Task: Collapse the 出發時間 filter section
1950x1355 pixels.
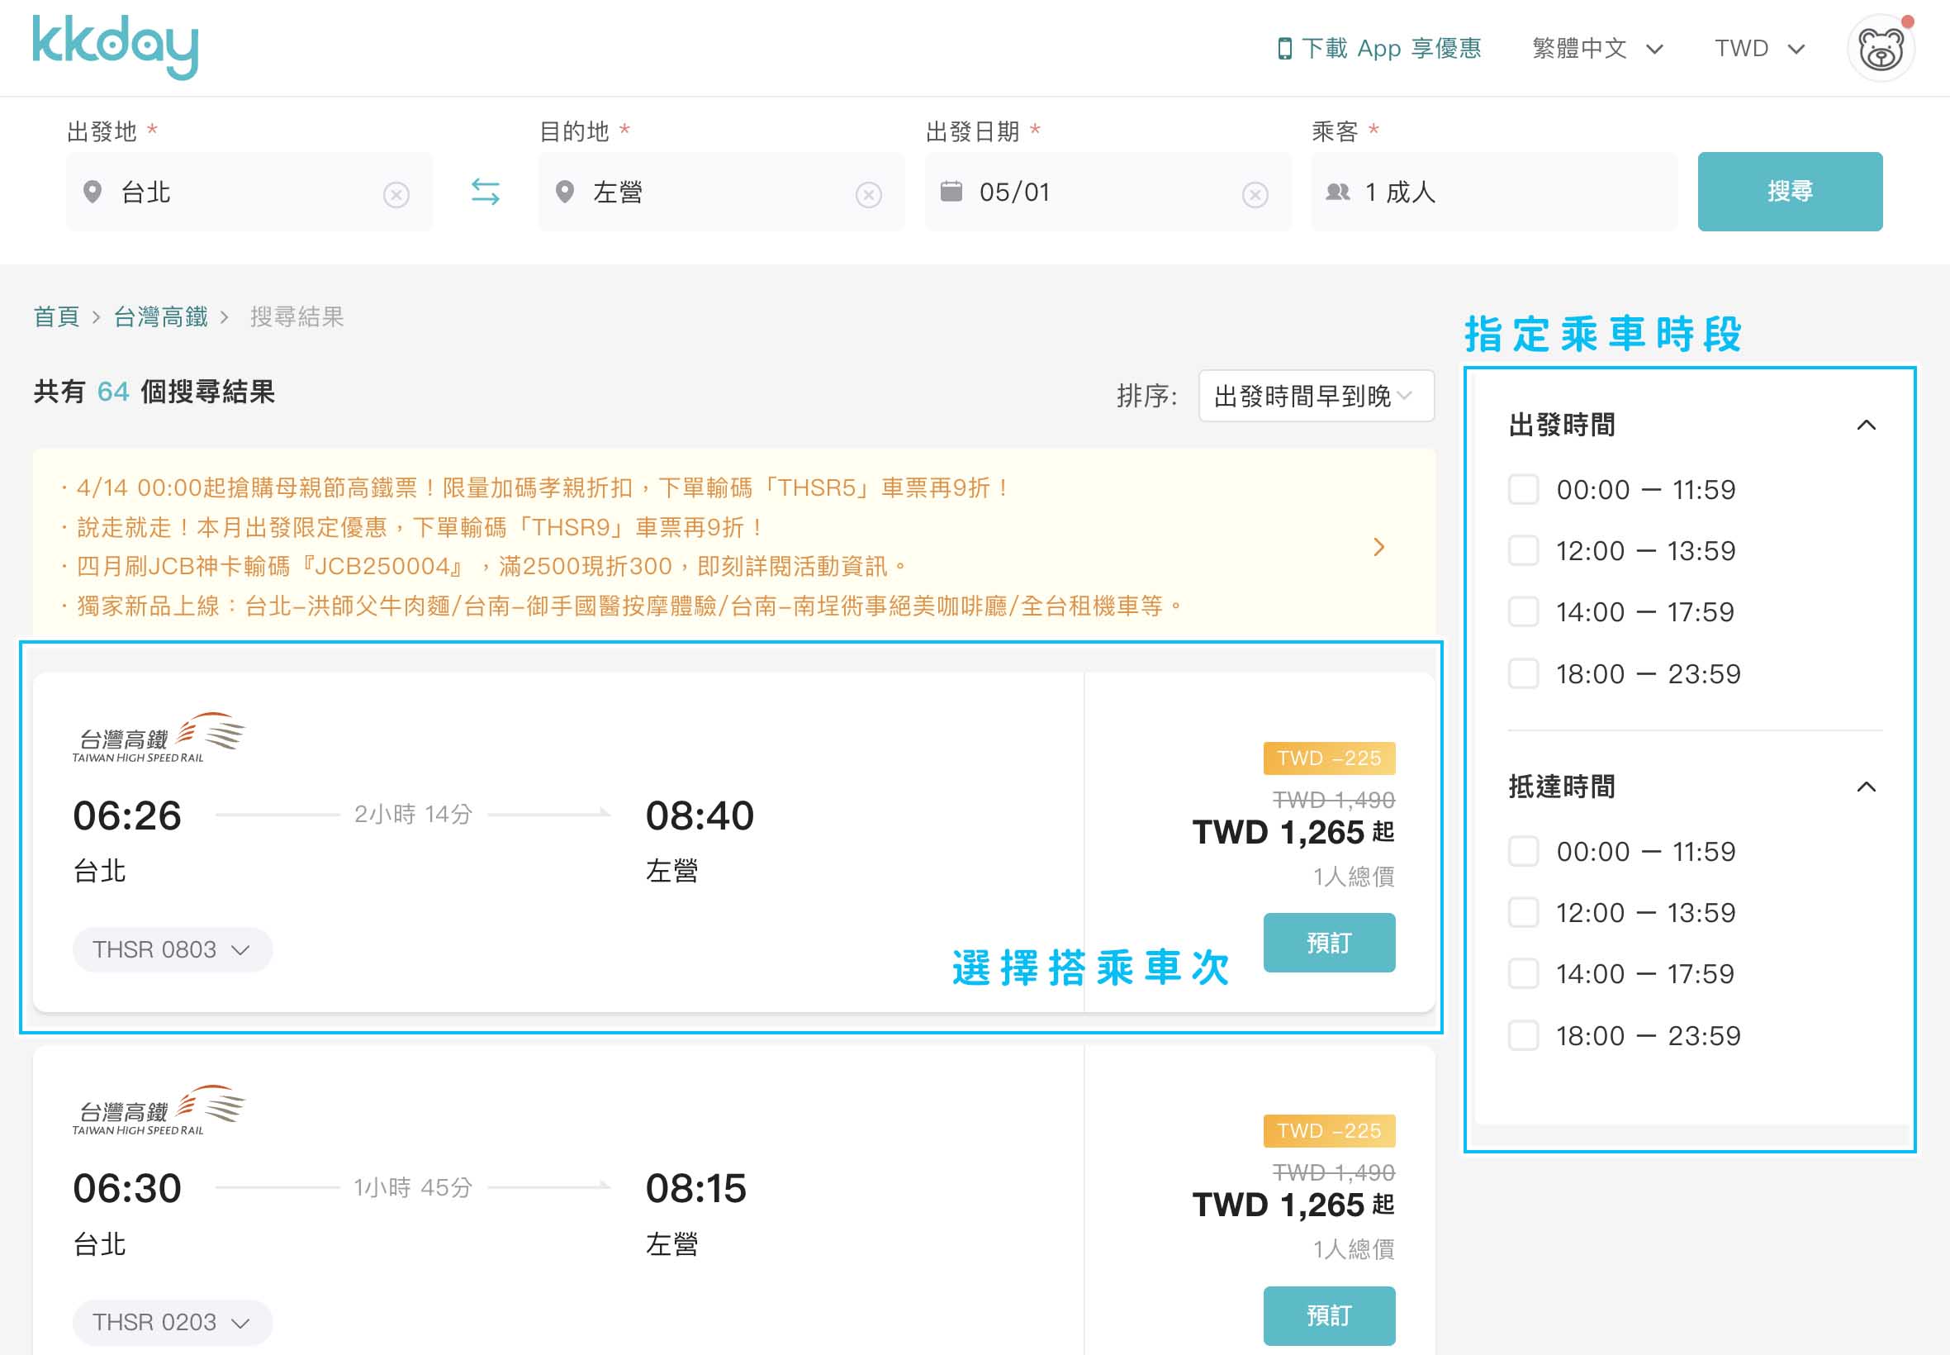Action: 1866,425
